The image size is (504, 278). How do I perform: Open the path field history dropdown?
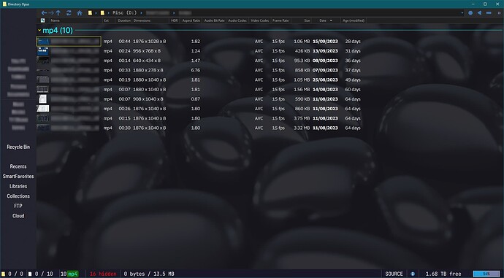click(x=462, y=13)
